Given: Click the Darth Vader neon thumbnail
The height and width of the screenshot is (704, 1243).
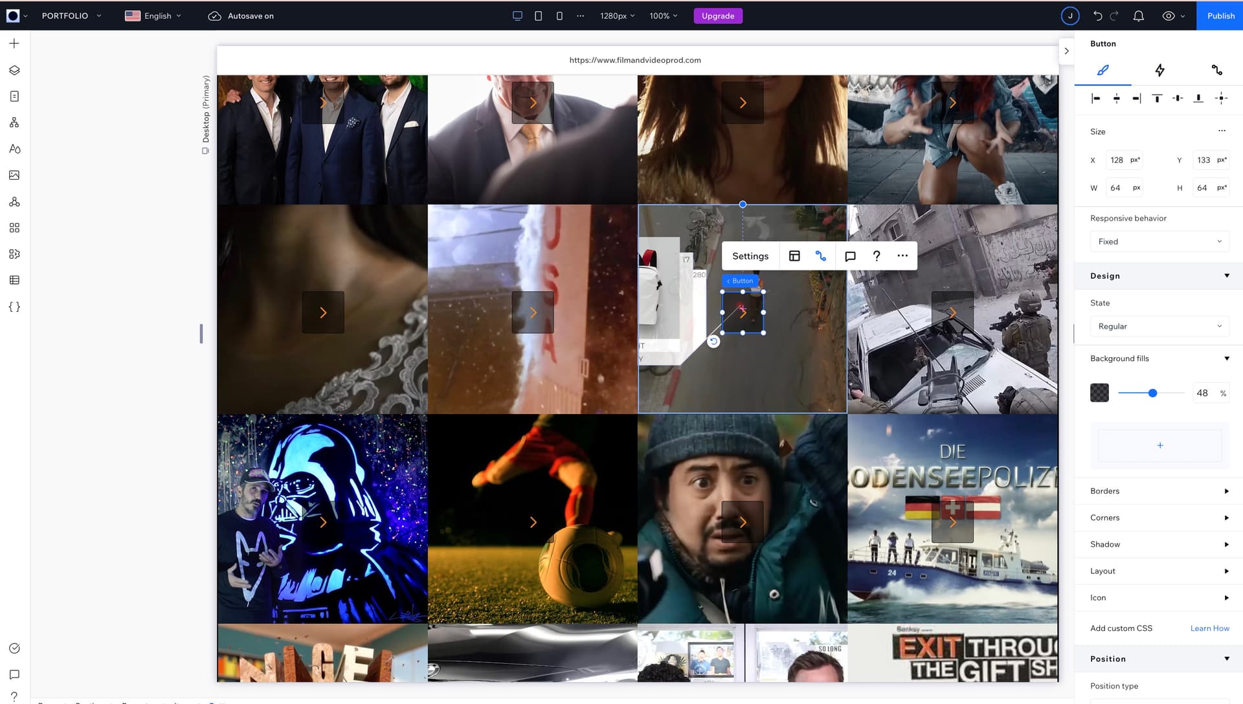Looking at the screenshot, I should click(x=322, y=519).
